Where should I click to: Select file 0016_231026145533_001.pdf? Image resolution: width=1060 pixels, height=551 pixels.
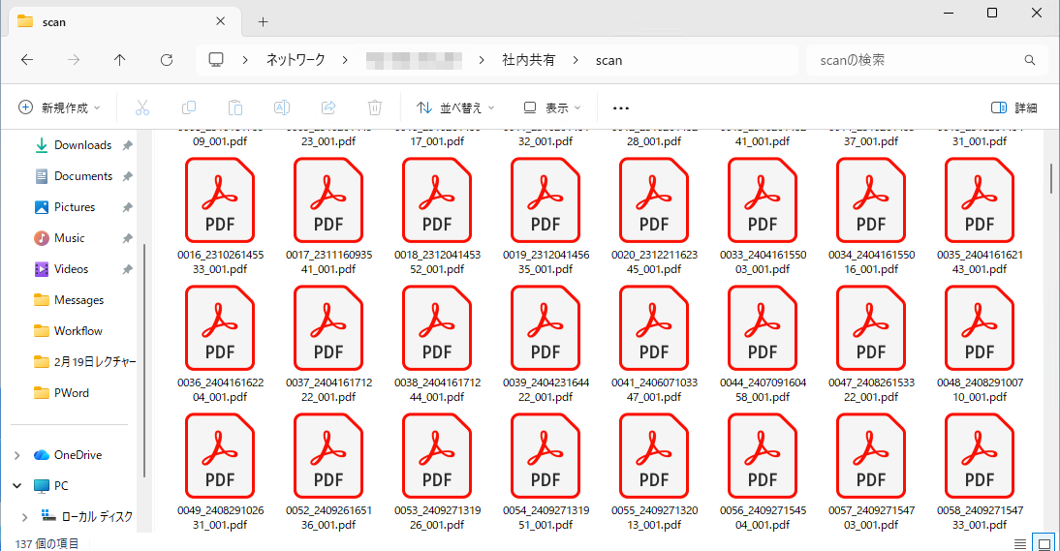pos(220,213)
